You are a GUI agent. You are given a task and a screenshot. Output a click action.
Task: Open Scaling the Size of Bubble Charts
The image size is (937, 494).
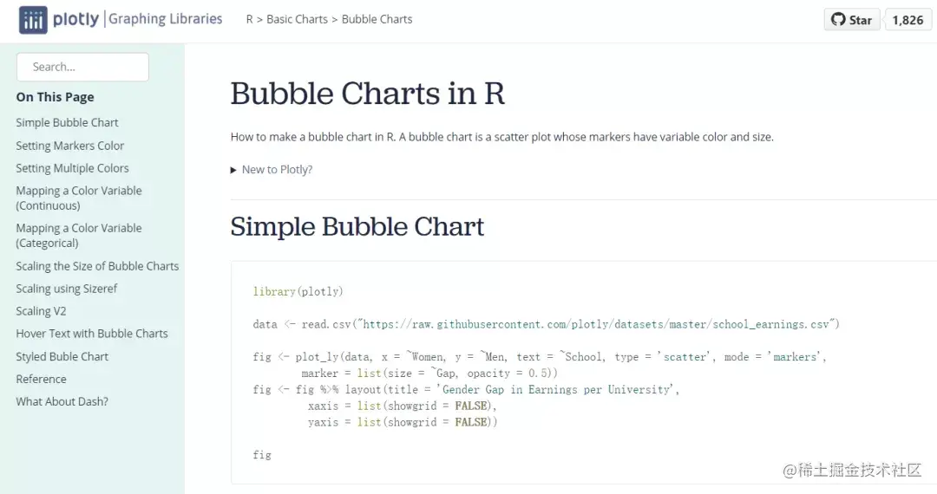pyautogui.click(x=97, y=266)
